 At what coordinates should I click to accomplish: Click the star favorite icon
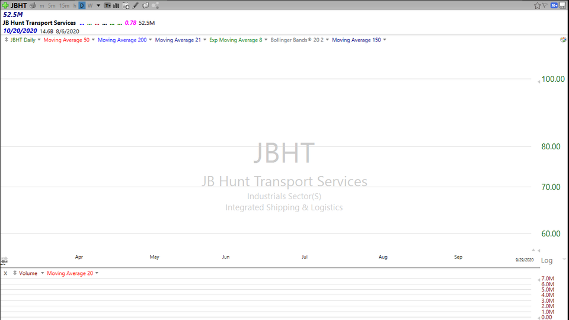click(537, 5)
